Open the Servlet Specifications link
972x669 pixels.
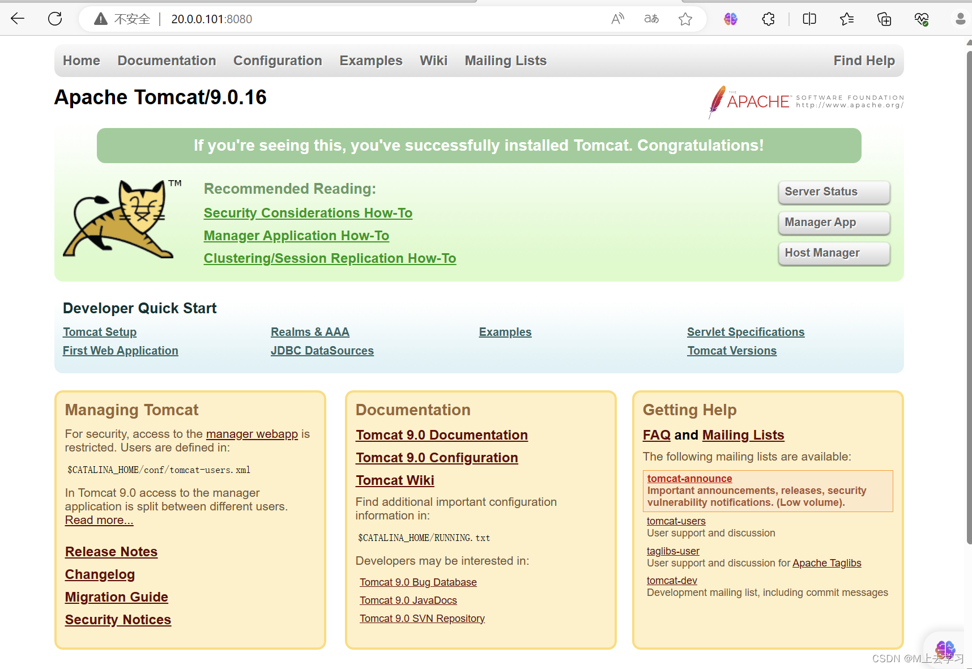745,332
